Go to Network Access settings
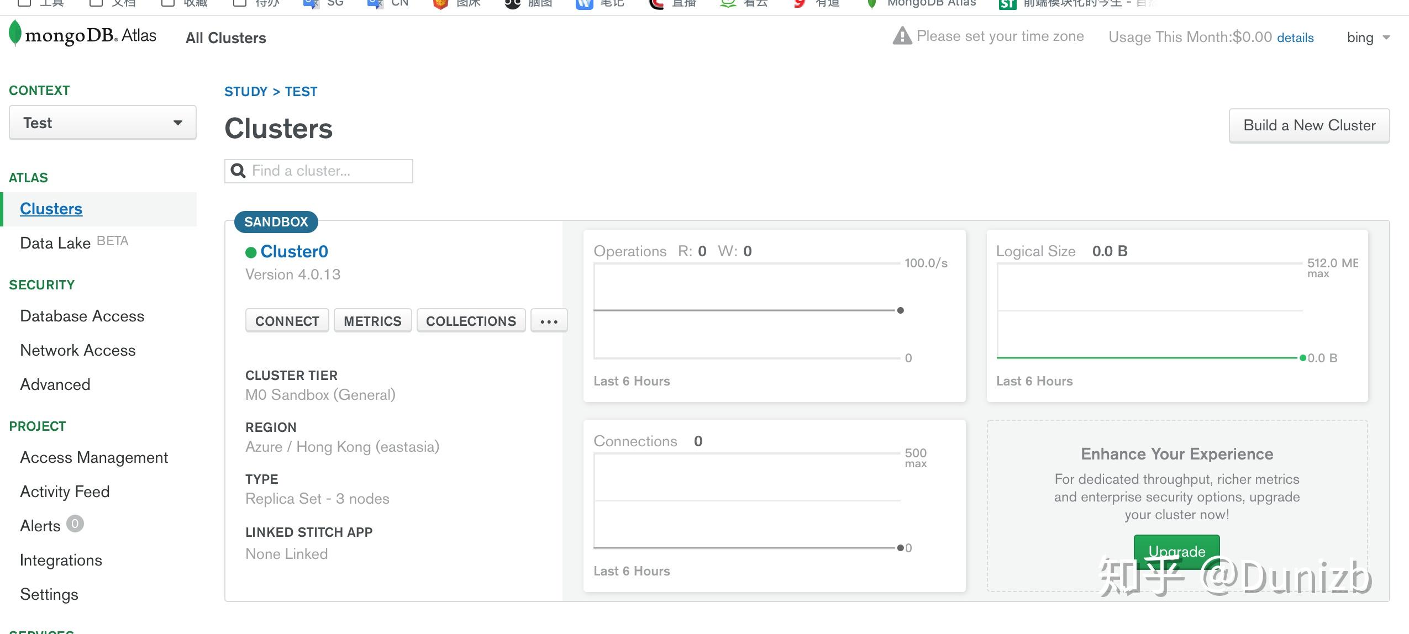 [x=77, y=350]
